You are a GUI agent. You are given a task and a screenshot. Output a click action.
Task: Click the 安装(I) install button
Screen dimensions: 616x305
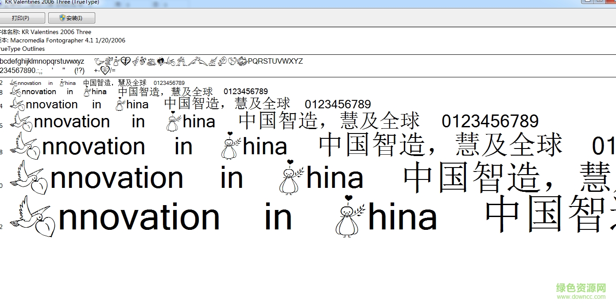pos(72,18)
